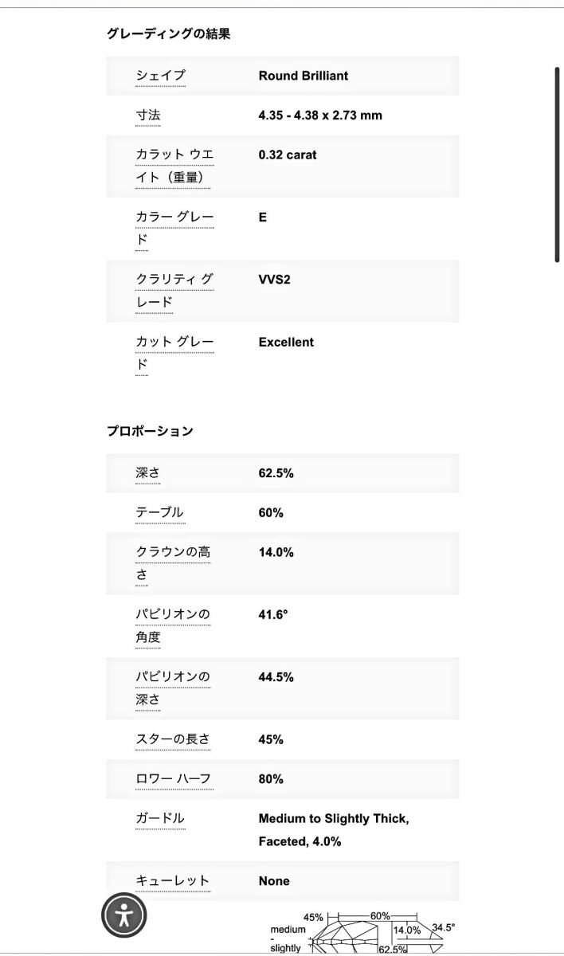Click the Round Brilliant shape value
Screen dimensions: 564x956
coord(304,76)
